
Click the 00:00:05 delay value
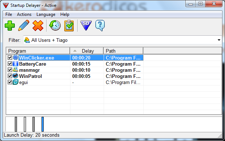81,76
